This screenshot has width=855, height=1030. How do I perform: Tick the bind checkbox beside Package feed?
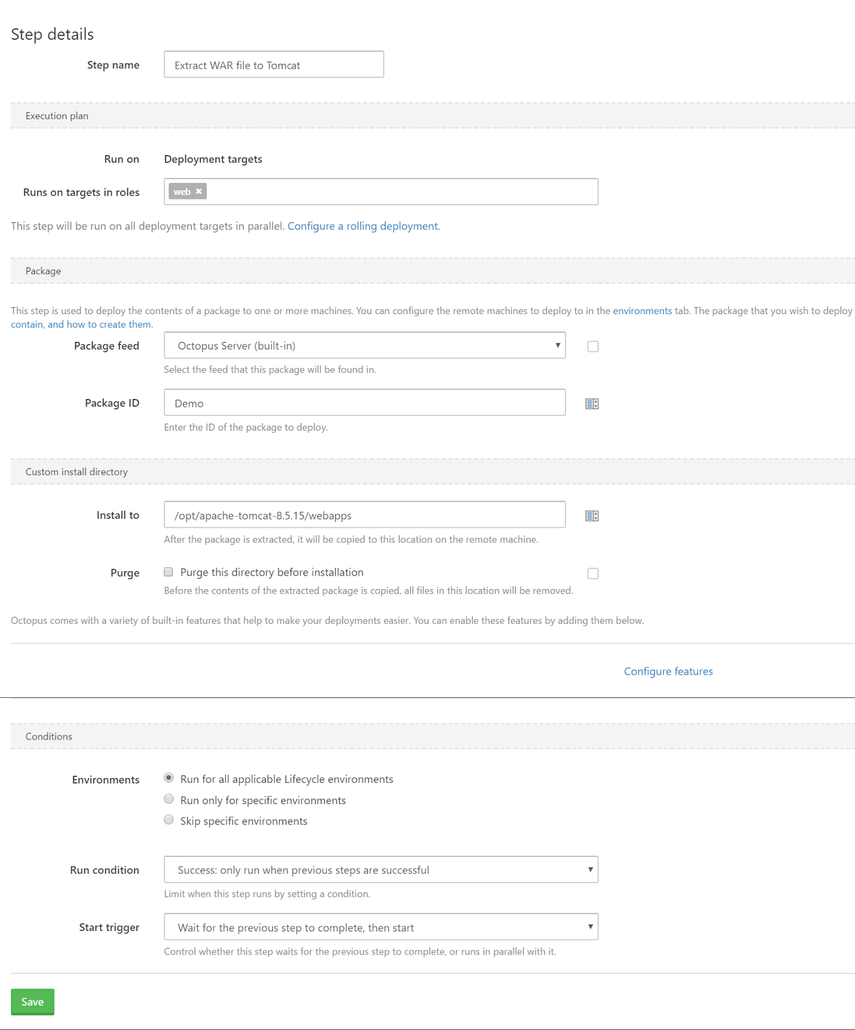click(593, 346)
